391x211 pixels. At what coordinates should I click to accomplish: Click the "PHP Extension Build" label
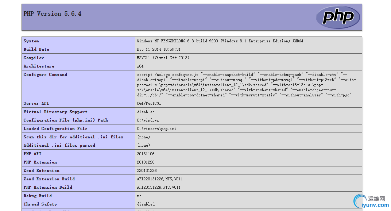coord(48,187)
